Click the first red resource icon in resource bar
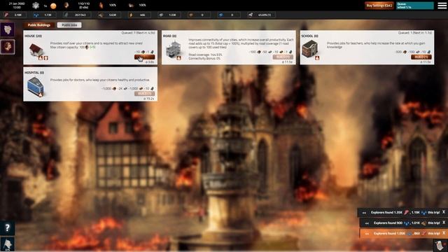This screenshot has width=448, height=252. [6, 15]
